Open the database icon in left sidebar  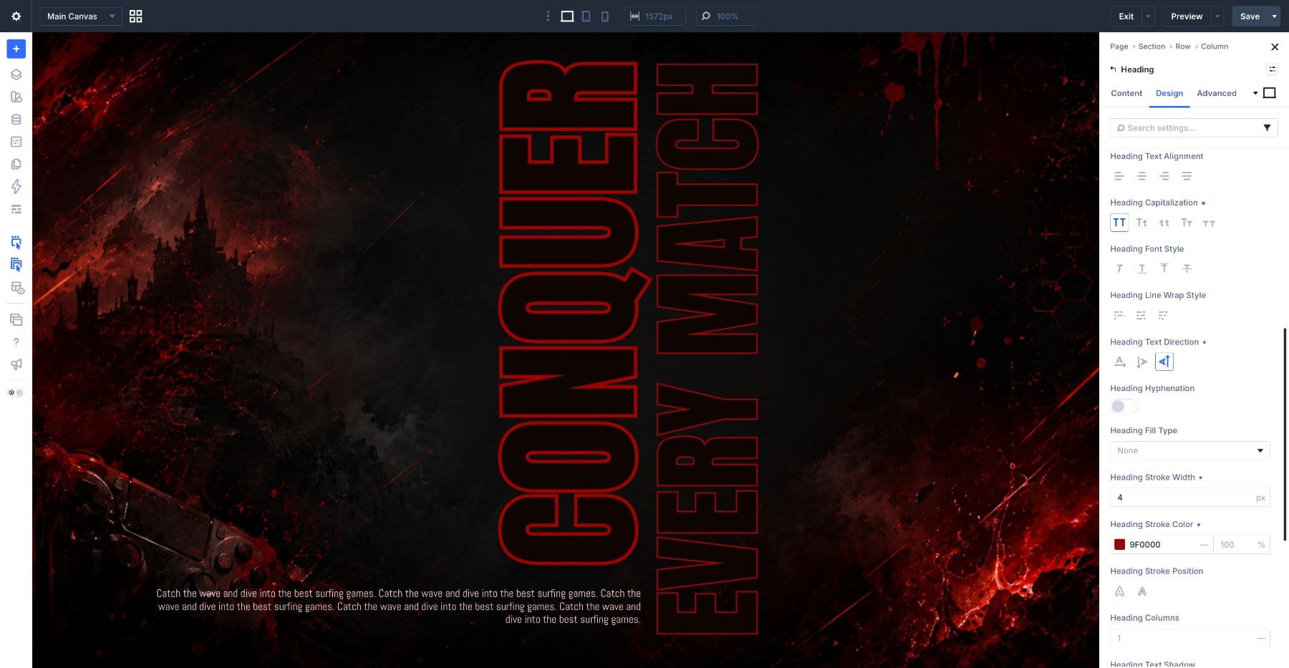(16, 120)
